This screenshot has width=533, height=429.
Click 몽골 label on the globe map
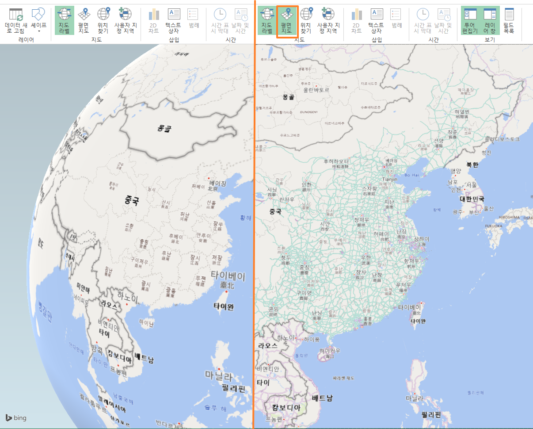(164, 129)
